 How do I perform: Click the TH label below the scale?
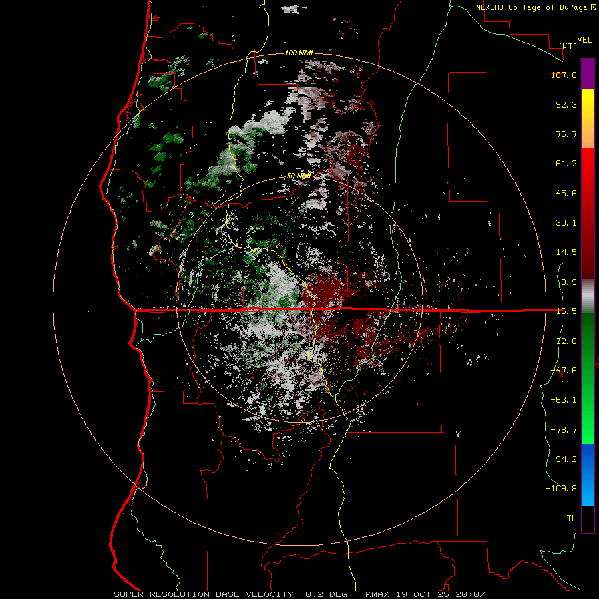click(x=572, y=518)
